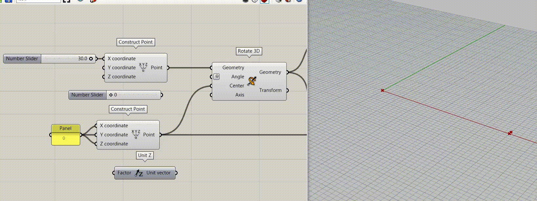Screen dimensions: 537x201
Task: Click the Center input of Rotate 3D
Action: click(x=237, y=86)
